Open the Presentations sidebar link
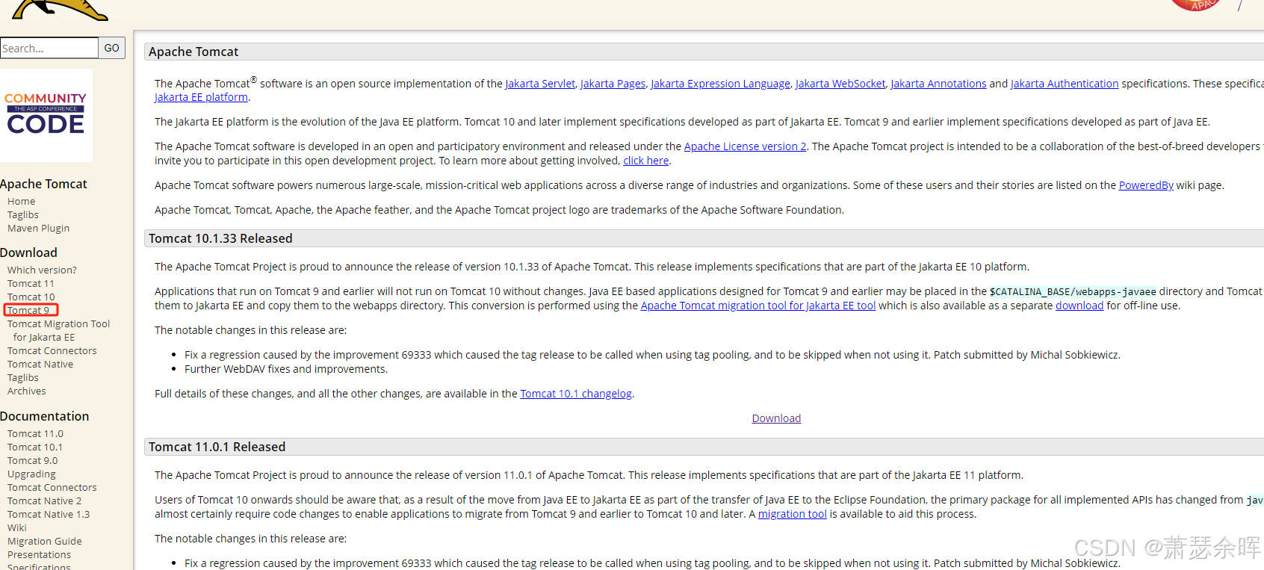Image resolution: width=1264 pixels, height=570 pixels. click(40, 555)
